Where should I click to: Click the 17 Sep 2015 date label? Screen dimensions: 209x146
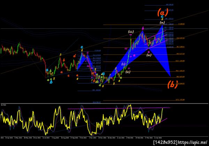pyautogui.click(x=74, y=138)
